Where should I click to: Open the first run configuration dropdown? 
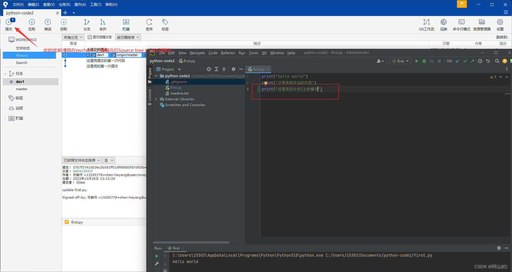click(x=400, y=61)
